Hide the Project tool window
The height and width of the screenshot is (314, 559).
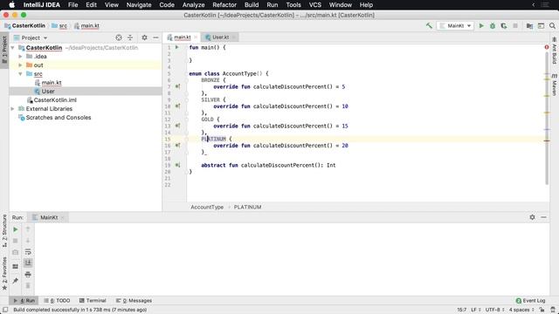[155, 38]
